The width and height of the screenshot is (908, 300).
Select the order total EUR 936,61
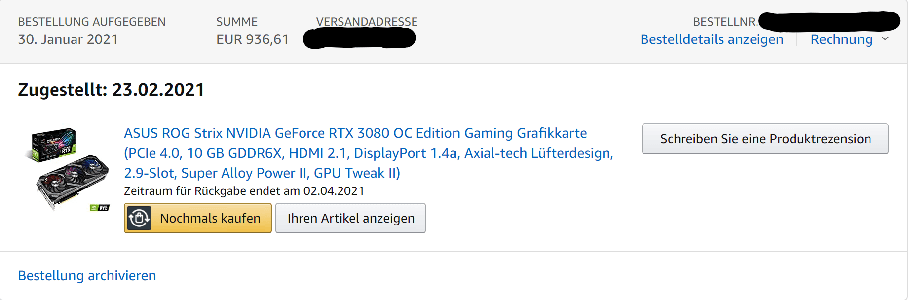(x=252, y=39)
